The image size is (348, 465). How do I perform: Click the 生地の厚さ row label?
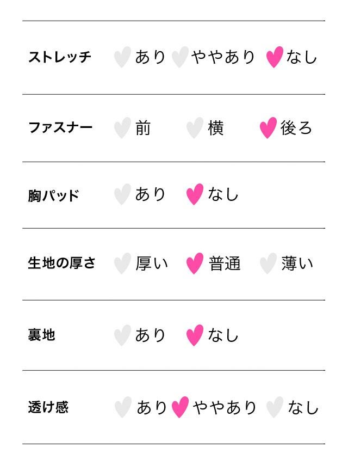pos(61,264)
